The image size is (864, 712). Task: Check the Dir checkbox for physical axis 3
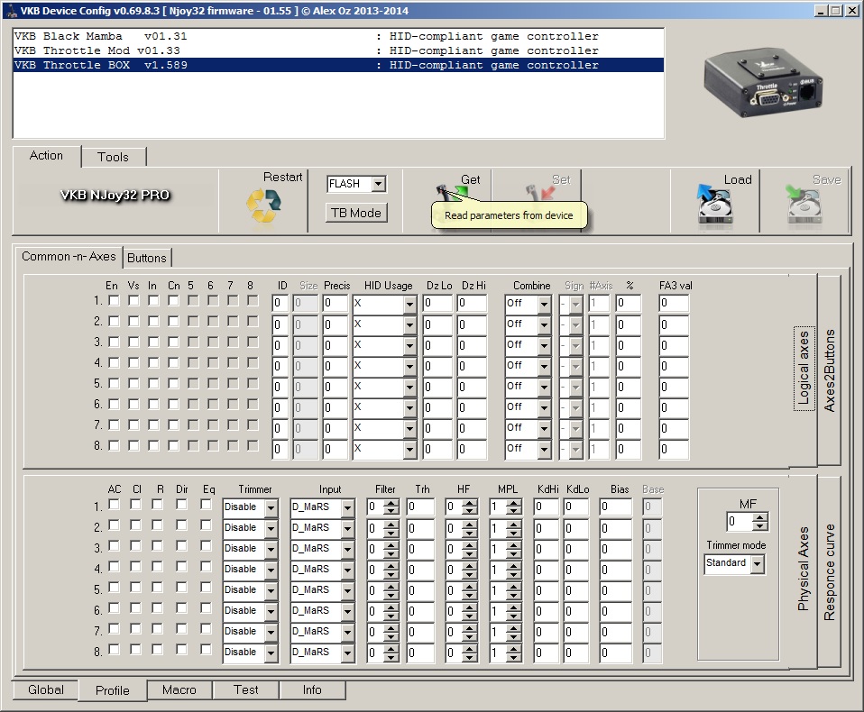pos(182,546)
